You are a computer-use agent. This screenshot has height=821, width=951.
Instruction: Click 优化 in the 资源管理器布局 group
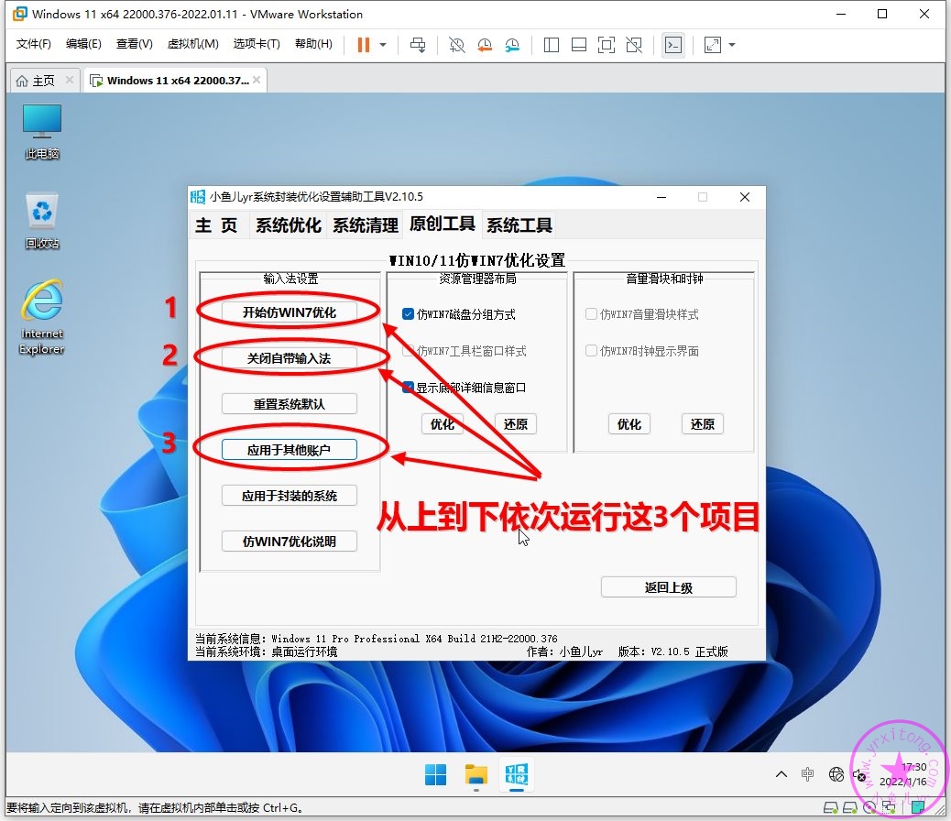pos(443,424)
